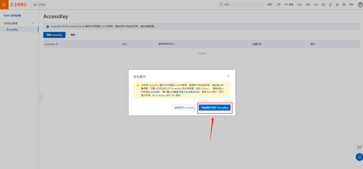Open the help question-mark icon

click(x=344, y=5)
